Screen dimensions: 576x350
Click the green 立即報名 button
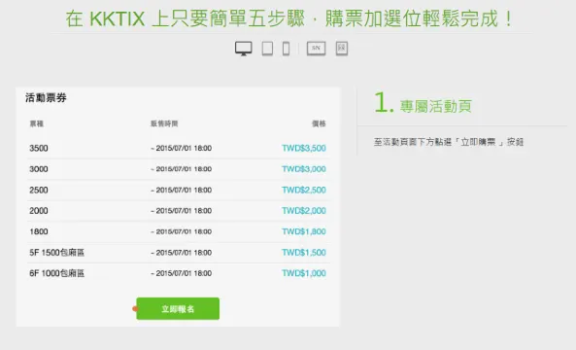tap(178, 309)
